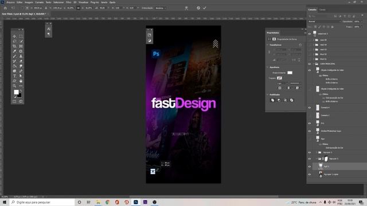This screenshot has height=206, width=367.
Task: Select the Hand tool
Action: point(21,81)
